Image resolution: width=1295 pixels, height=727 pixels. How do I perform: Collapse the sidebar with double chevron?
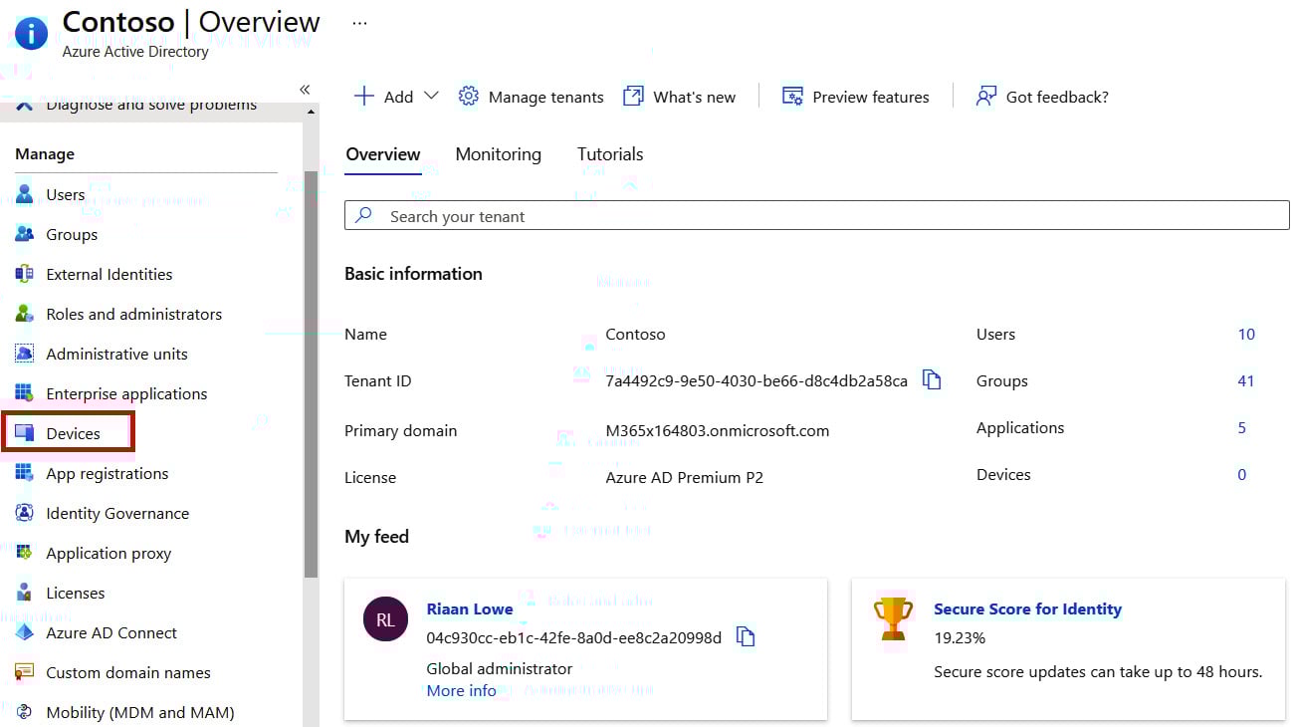305,90
